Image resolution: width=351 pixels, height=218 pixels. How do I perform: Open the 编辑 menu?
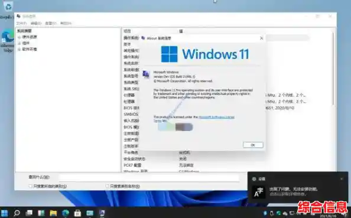(36, 23)
